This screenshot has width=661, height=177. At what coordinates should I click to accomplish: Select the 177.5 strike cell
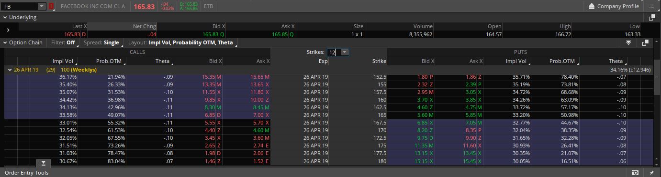coord(379,153)
